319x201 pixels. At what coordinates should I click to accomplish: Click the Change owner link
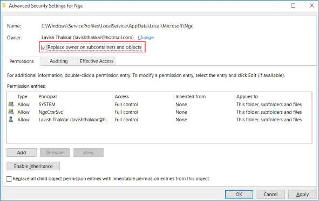[146, 37]
